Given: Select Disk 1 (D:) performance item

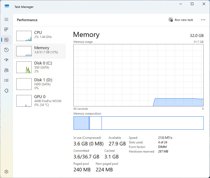Looking at the screenshot, I should click(40, 84).
